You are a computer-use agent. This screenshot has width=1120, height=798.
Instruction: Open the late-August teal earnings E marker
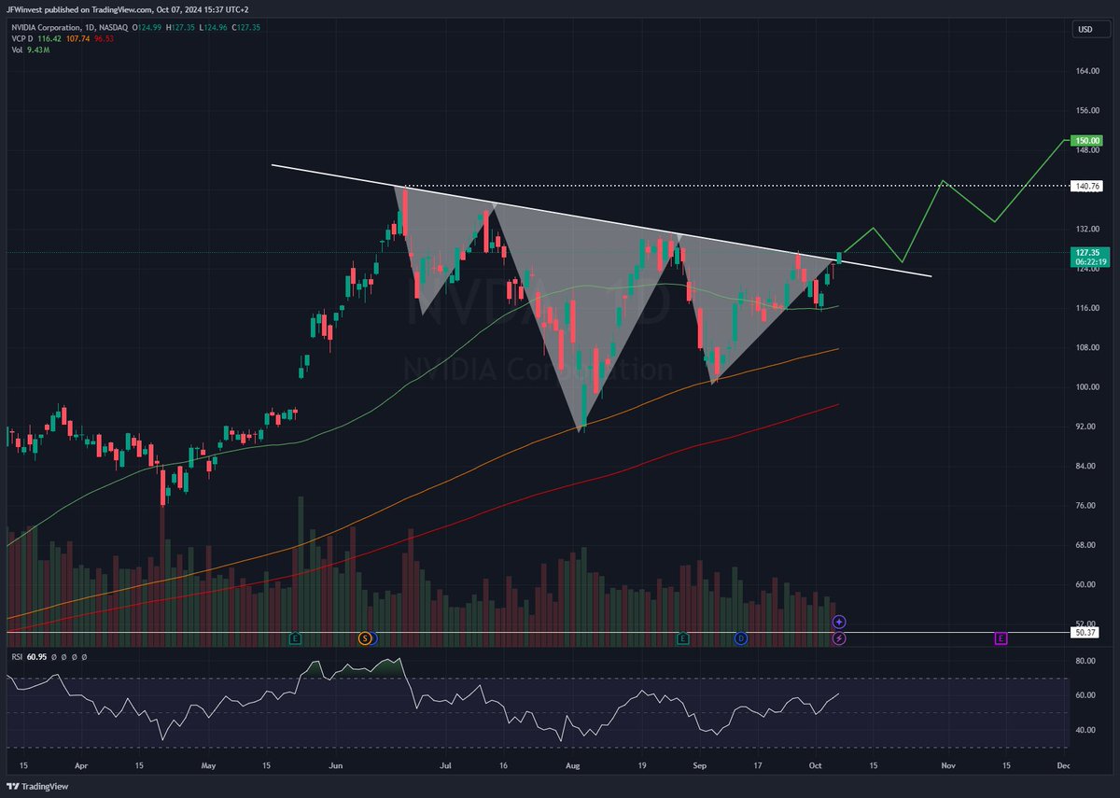pyautogui.click(x=682, y=638)
